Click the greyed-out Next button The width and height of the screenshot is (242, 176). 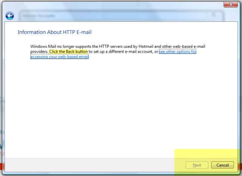coord(197,165)
